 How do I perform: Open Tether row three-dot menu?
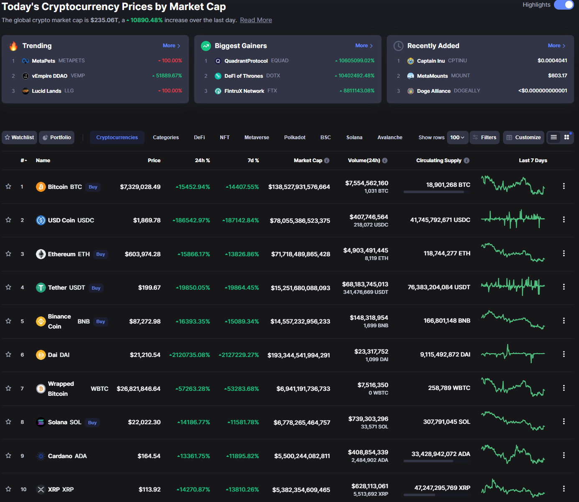coord(564,287)
